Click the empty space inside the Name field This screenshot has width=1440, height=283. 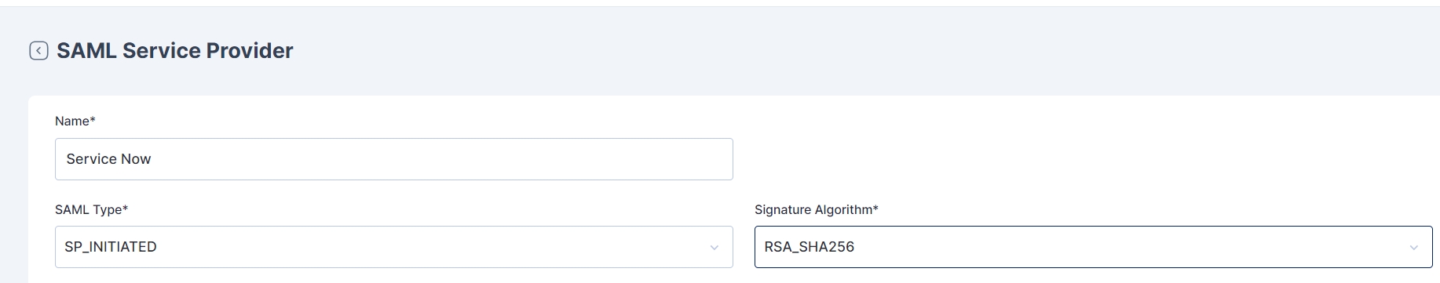point(440,159)
